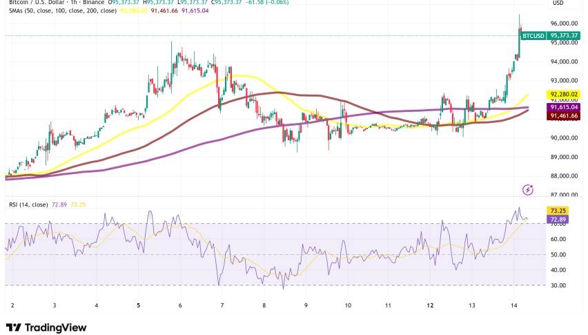588x335 pixels.
Task: Click the TradingView logo
Action: (x=47, y=326)
